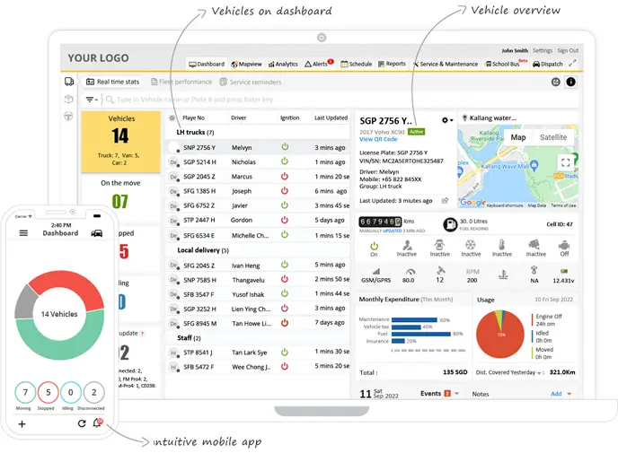618x453 pixels.
Task: Open the Alerts tab
Action: (x=319, y=64)
